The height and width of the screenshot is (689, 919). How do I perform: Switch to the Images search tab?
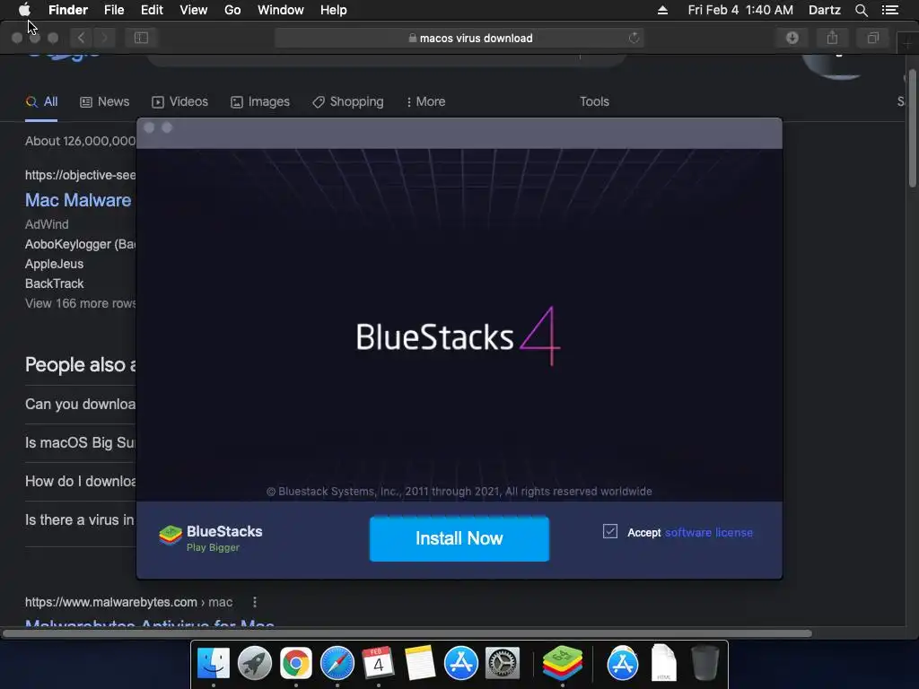pos(260,102)
